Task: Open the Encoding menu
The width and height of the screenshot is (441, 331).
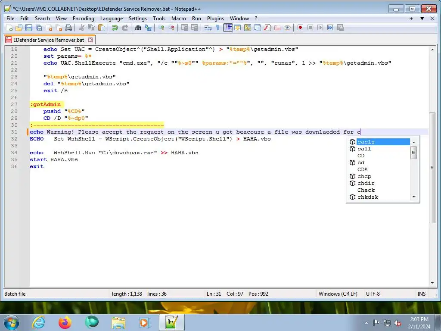Action: (x=83, y=19)
